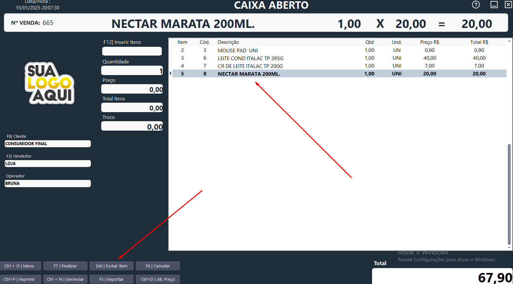Click the Preço R$ column header
Image resolution: width=513 pixels, height=284 pixels.
click(430, 42)
